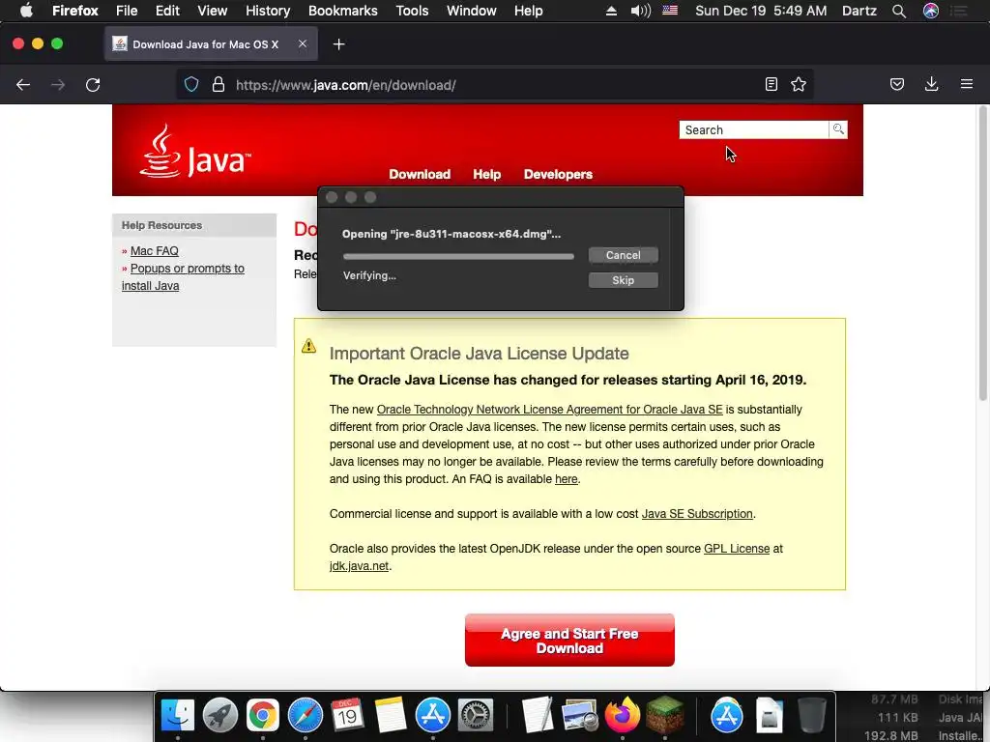Open the Bookmarks menu
The width and height of the screenshot is (990, 742).
point(343,11)
